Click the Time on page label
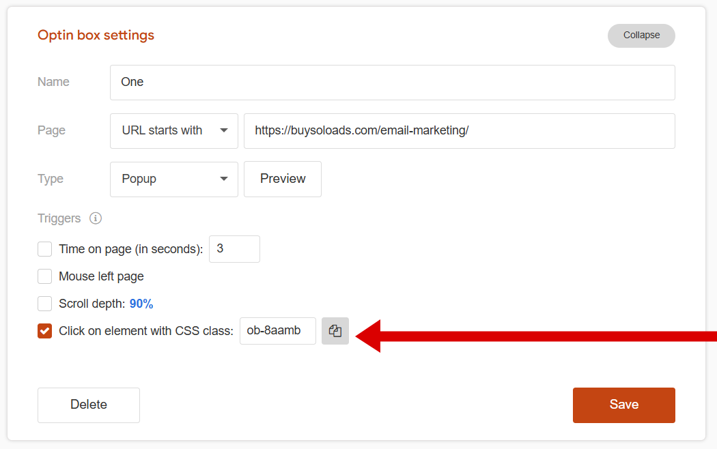 point(130,249)
